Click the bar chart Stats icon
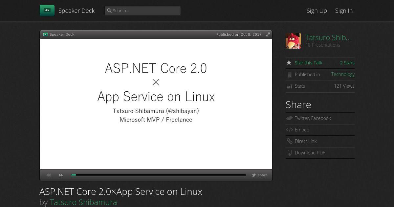394x207 pixels. (289, 86)
